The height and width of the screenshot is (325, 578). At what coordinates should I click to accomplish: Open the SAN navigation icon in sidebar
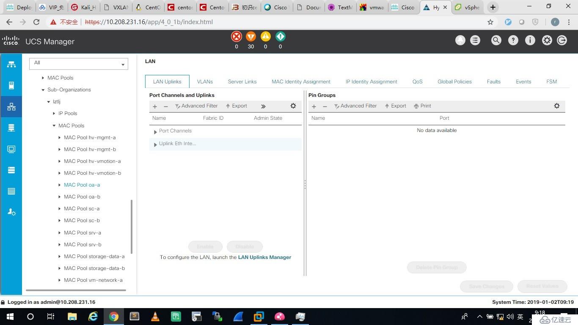tap(11, 128)
